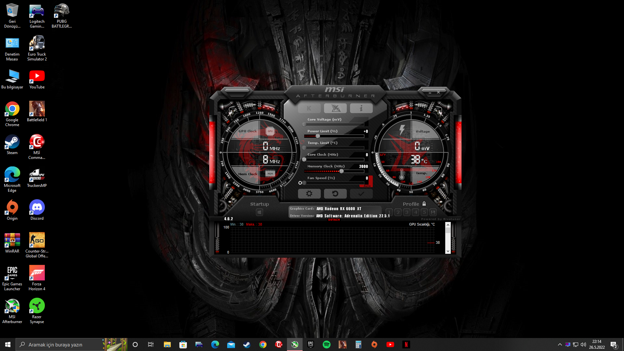The image size is (624, 351).
Task: Click the DETACH link under driver version
Action: click(334, 220)
